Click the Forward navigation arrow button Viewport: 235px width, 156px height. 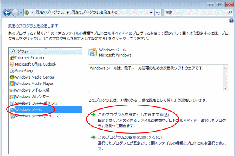click(x=15, y=13)
